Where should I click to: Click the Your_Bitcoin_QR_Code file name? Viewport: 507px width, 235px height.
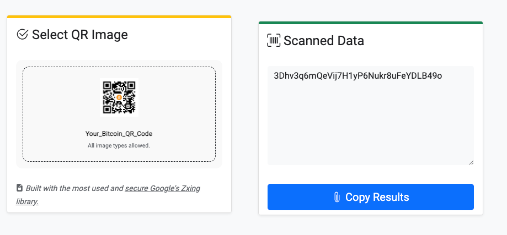point(119,134)
